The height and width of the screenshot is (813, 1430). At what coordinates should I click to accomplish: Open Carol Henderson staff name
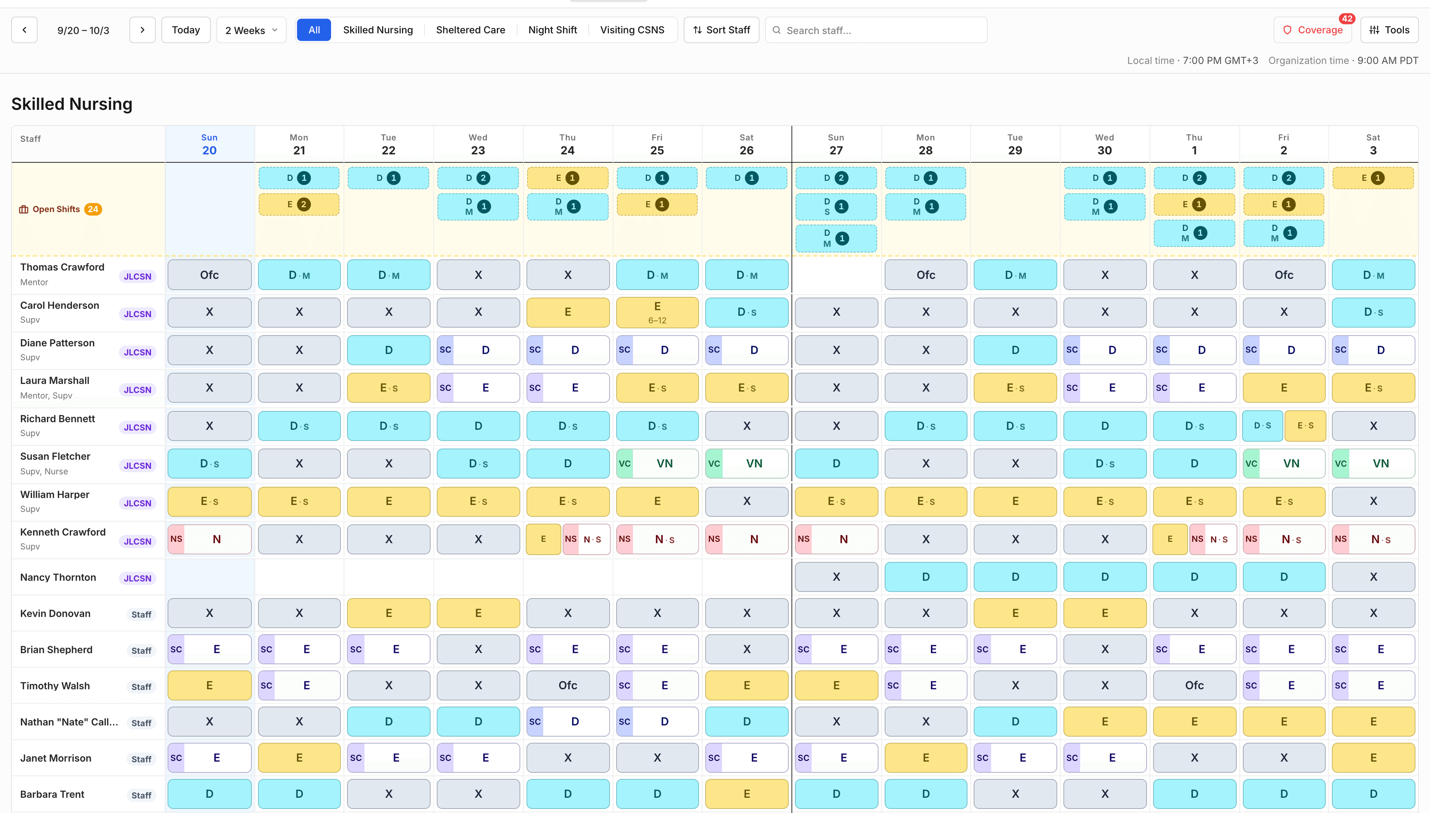(60, 305)
